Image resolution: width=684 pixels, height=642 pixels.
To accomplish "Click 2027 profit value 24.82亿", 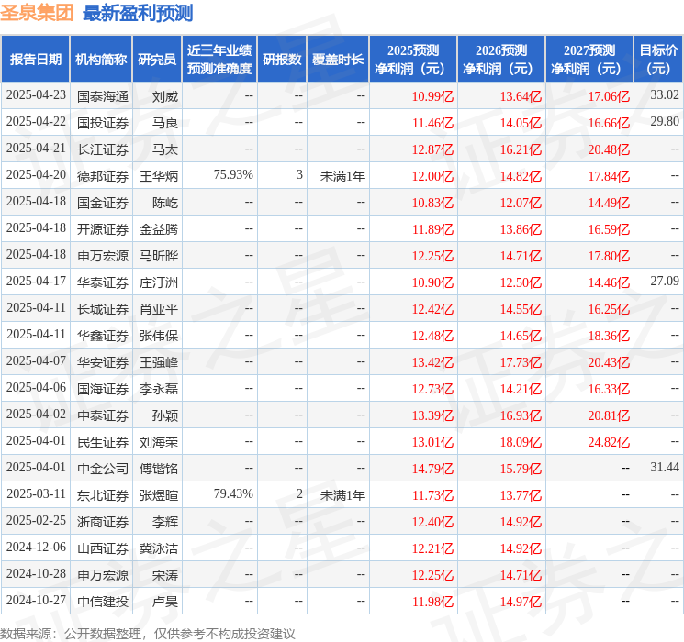I will coord(609,442).
